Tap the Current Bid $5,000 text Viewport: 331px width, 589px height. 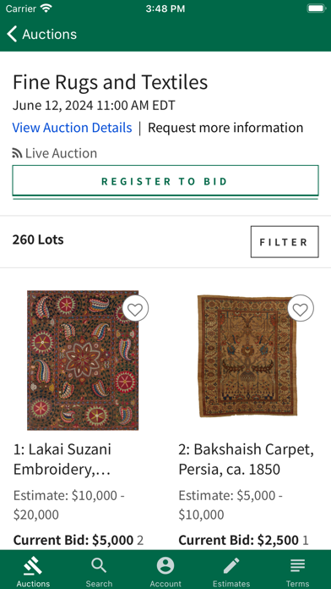click(73, 540)
